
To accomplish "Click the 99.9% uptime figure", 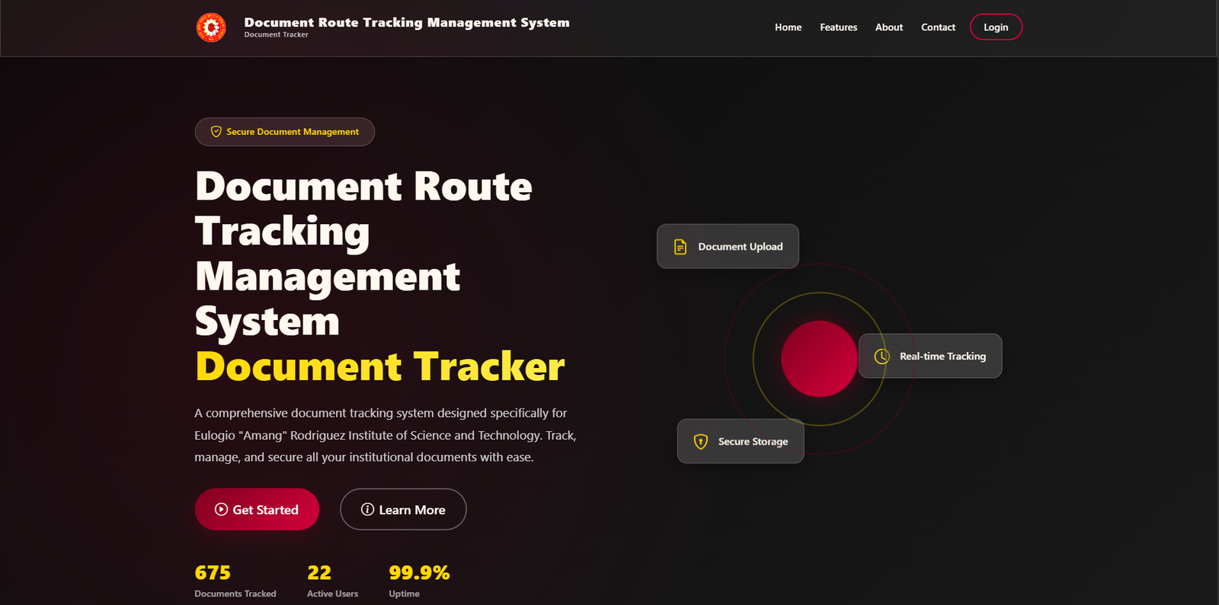I will coord(419,572).
